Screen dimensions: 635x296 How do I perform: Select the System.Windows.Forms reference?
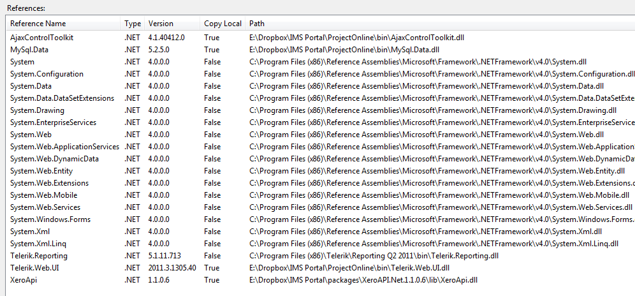(x=50, y=219)
